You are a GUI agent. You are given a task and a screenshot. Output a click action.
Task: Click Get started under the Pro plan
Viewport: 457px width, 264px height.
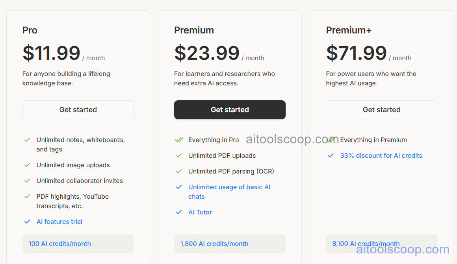(x=78, y=110)
